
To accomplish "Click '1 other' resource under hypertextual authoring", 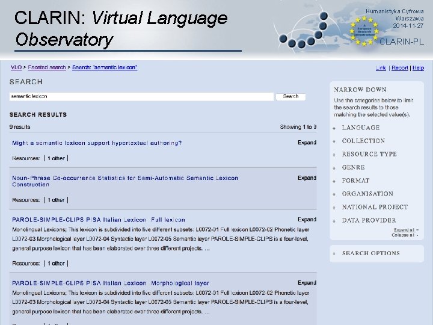I will pos(56,158).
